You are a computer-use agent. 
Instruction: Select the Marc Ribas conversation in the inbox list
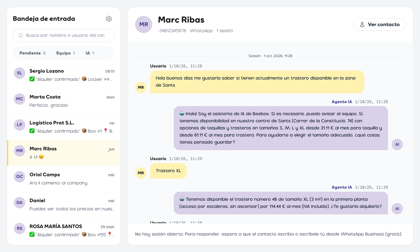point(64,153)
